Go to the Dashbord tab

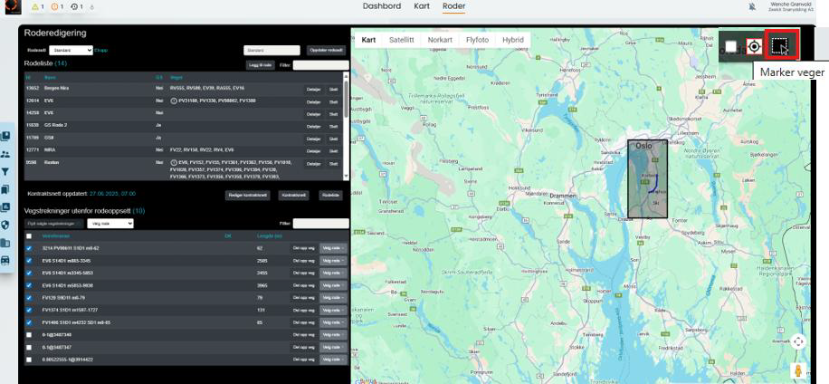pos(381,6)
